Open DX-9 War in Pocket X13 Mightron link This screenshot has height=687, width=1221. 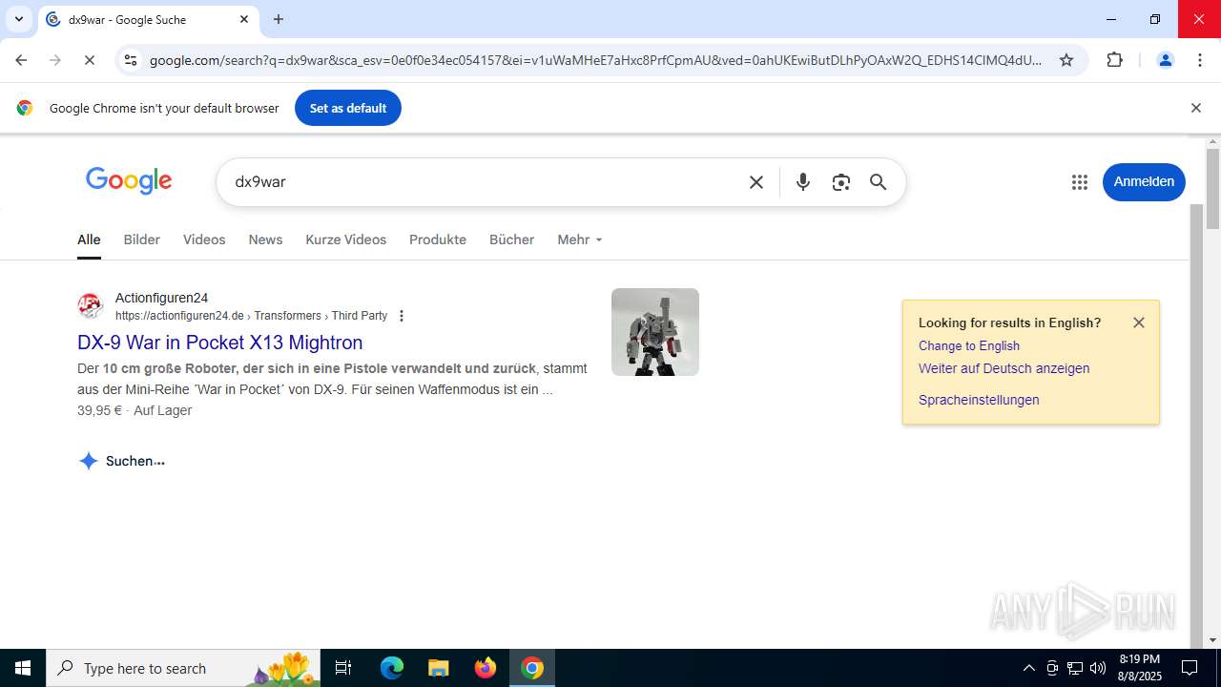tap(220, 342)
